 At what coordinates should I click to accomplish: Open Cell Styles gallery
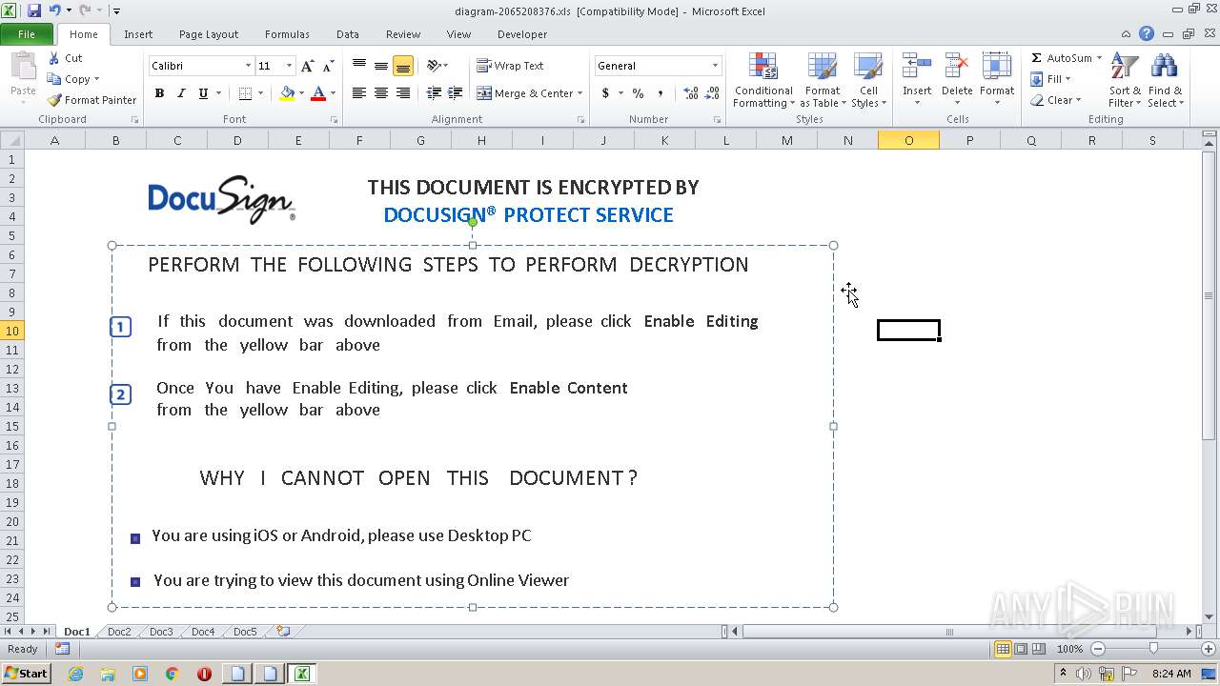[x=868, y=81]
